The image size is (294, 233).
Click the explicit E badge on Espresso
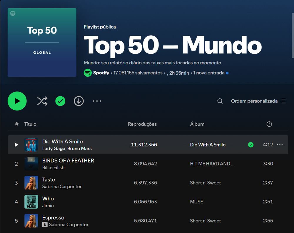[45, 224]
